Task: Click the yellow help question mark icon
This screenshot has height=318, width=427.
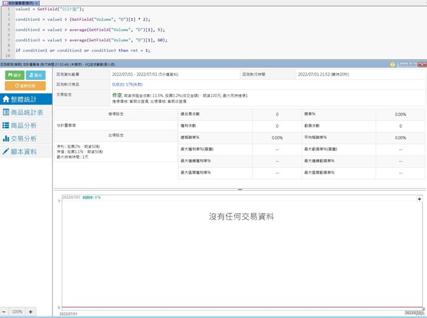Action: (392, 64)
